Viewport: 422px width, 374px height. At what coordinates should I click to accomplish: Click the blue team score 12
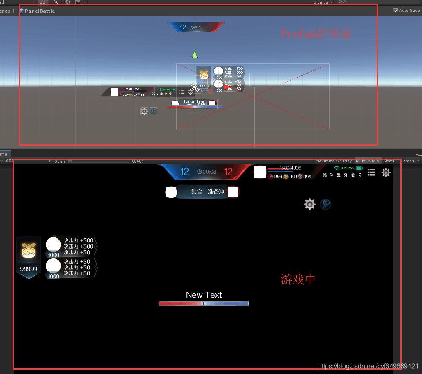[x=184, y=172]
